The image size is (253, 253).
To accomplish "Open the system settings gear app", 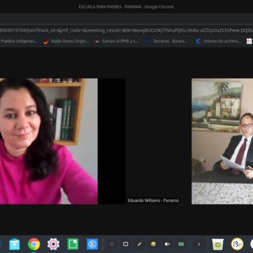I will (53, 244).
